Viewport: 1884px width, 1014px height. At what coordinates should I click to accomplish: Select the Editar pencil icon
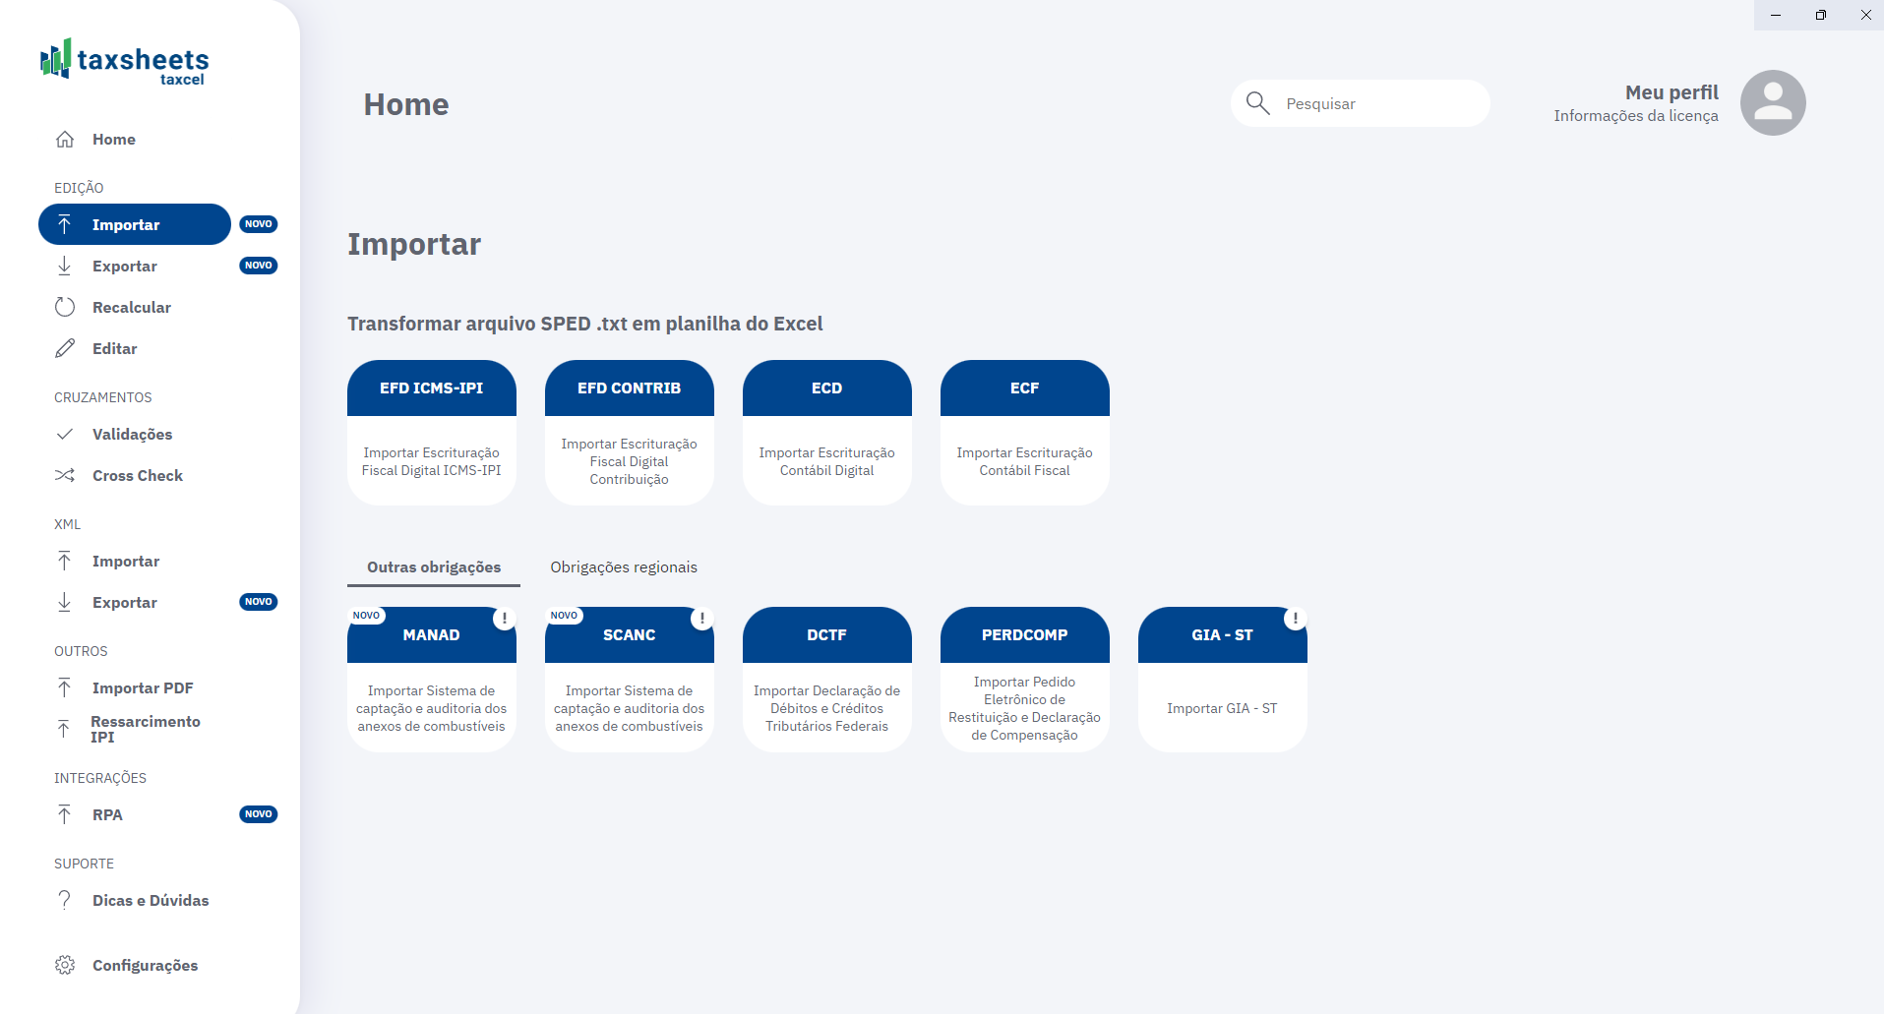coord(65,348)
